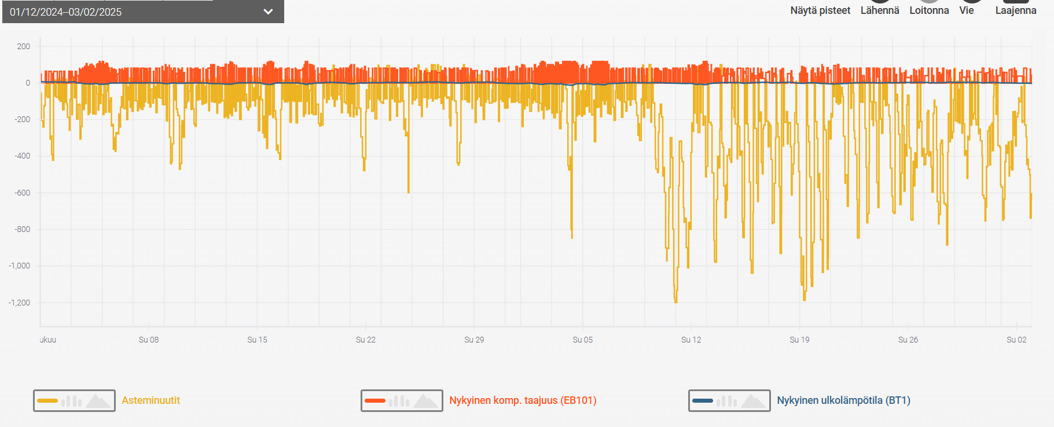Toggle the Nykyinen komp. taajuus (EB101) series
This screenshot has height=427, width=1054.
523,400
